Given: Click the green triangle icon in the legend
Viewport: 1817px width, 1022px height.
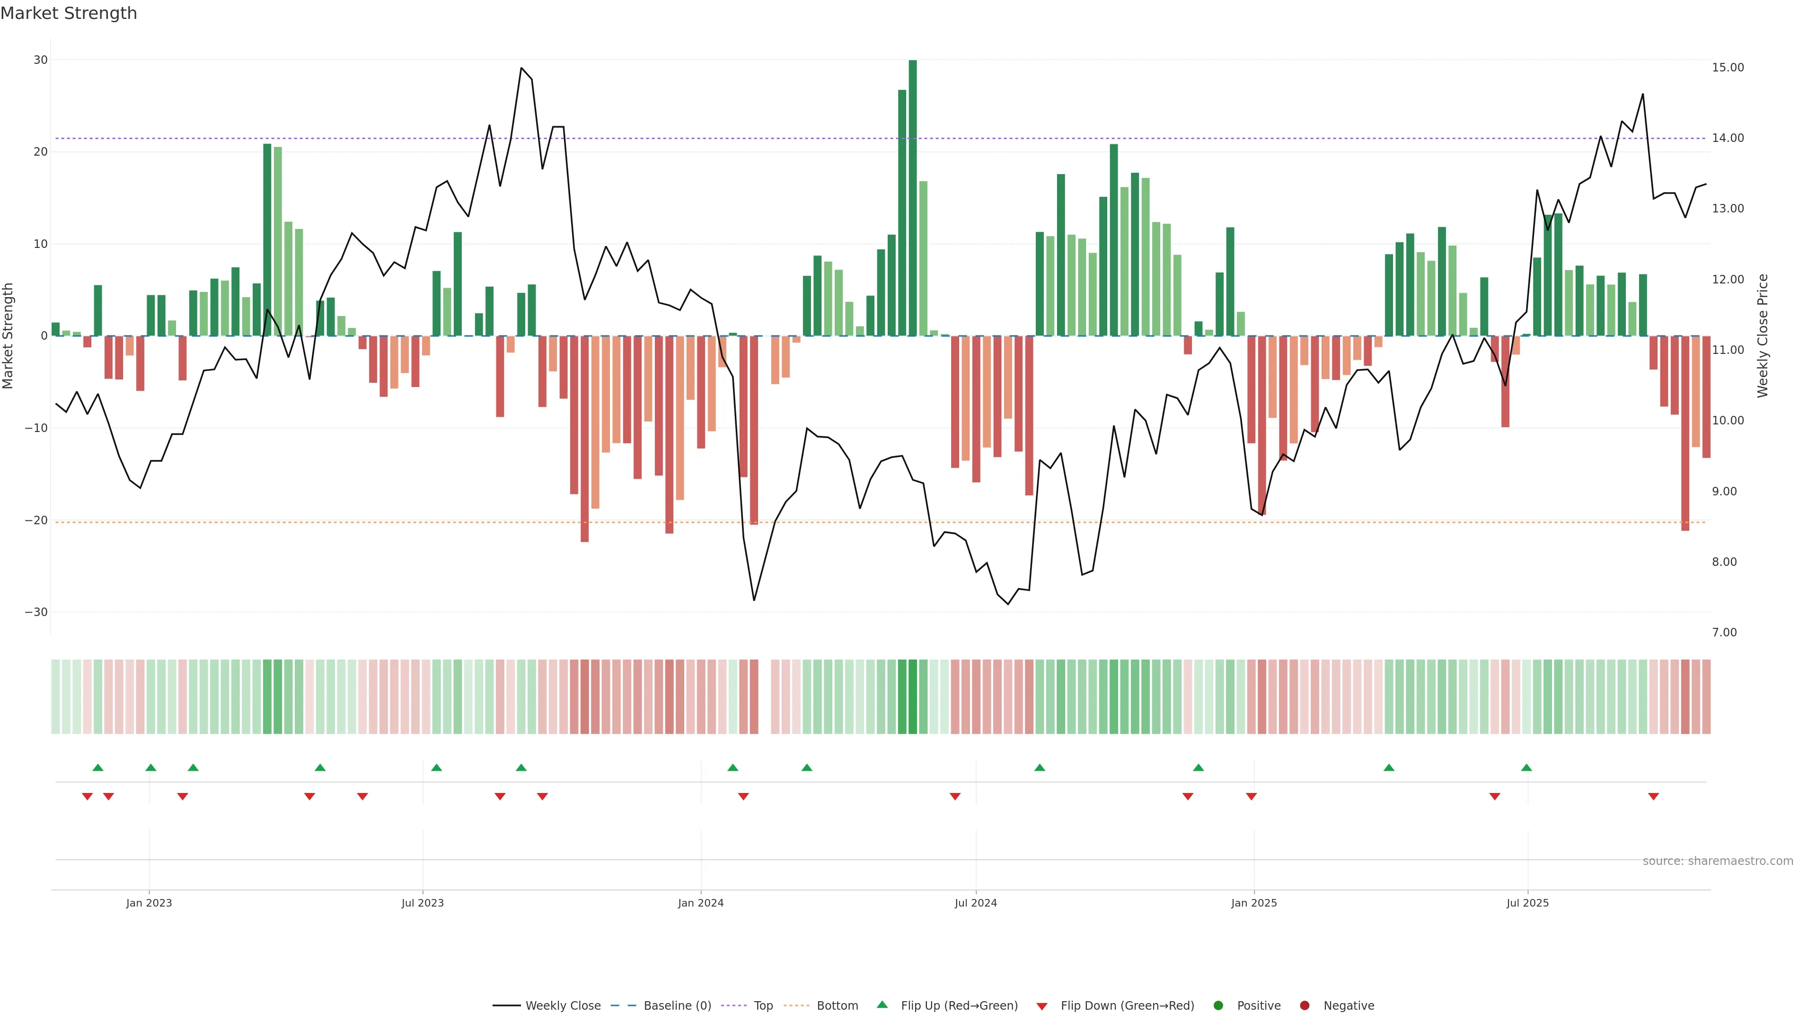Looking at the screenshot, I should (x=882, y=1004).
